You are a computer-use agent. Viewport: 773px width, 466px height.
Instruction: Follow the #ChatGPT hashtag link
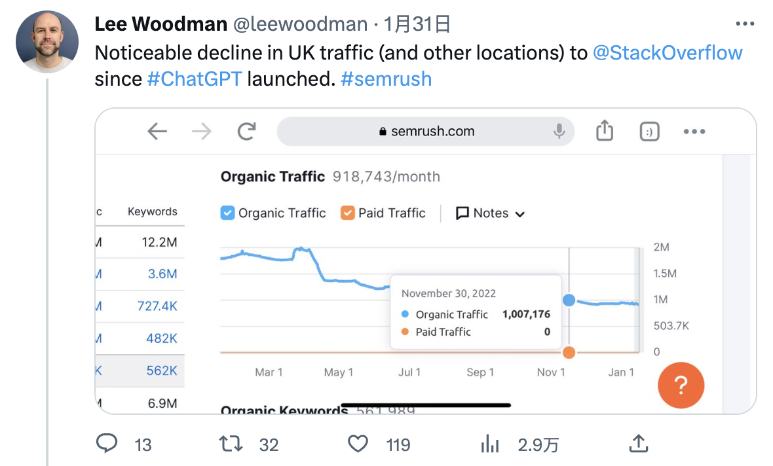coord(195,79)
